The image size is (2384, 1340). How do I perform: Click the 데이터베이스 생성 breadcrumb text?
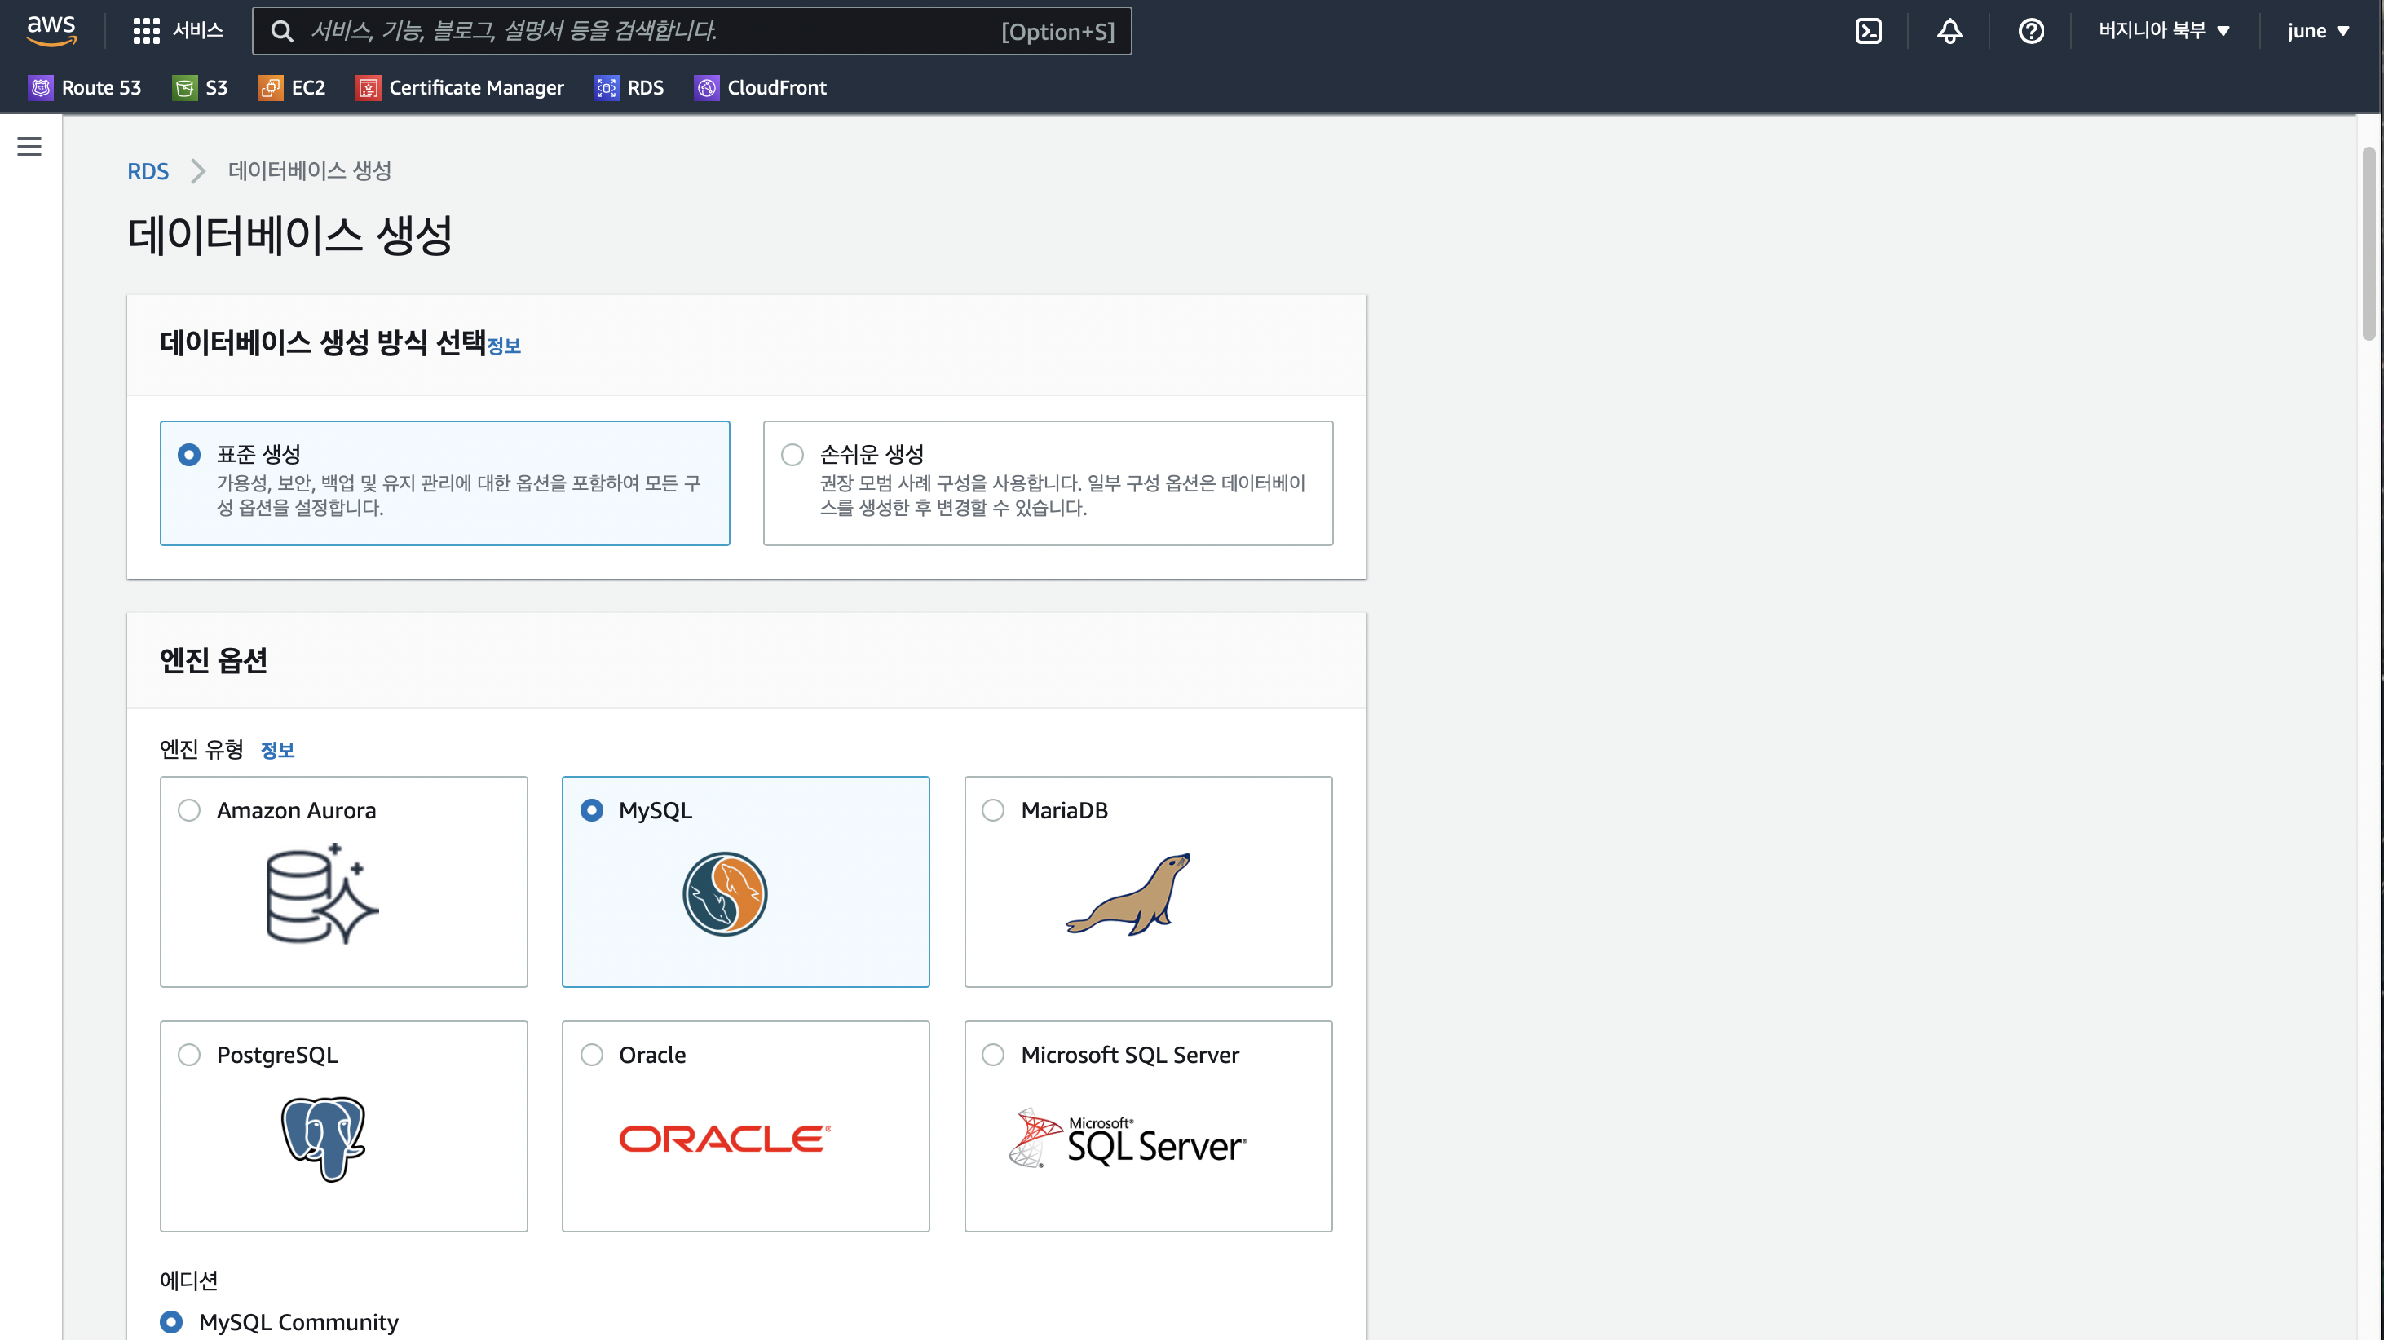coord(310,171)
